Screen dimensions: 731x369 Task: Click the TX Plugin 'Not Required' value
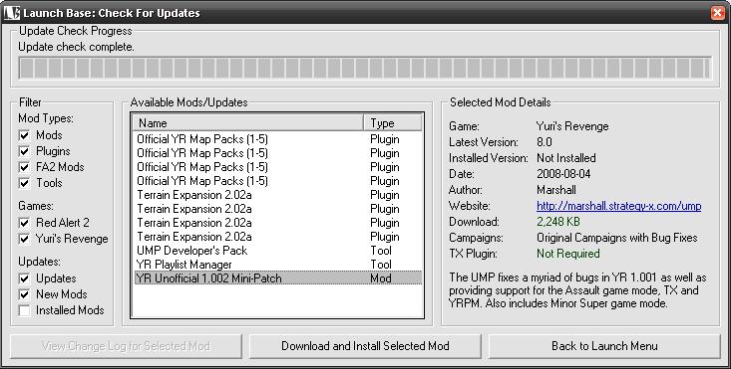click(x=568, y=254)
